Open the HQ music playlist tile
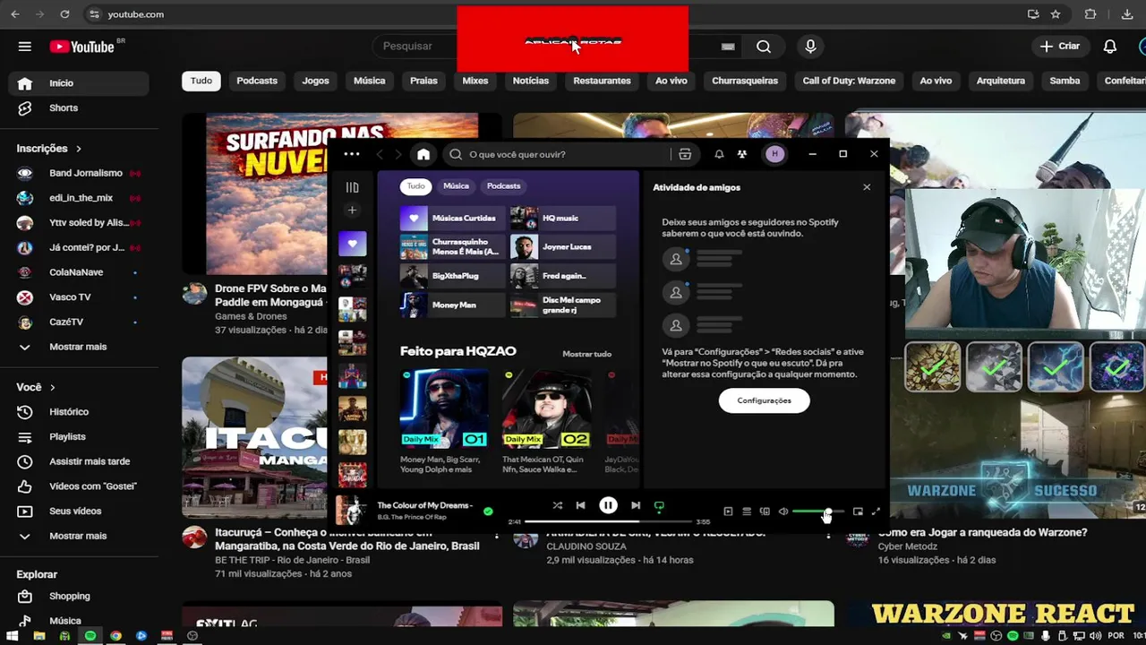 (x=563, y=218)
